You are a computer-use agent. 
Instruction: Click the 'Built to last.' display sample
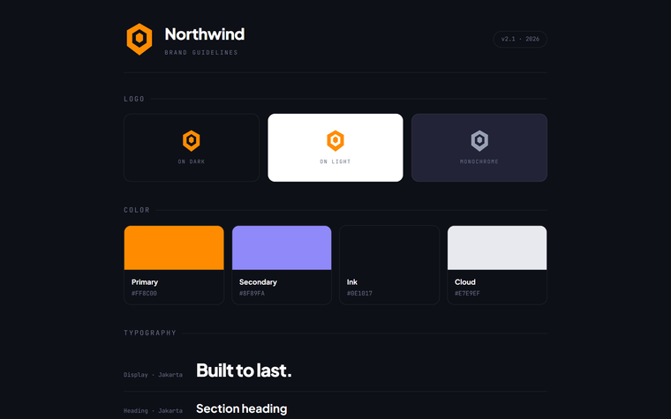tap(244, 370)
